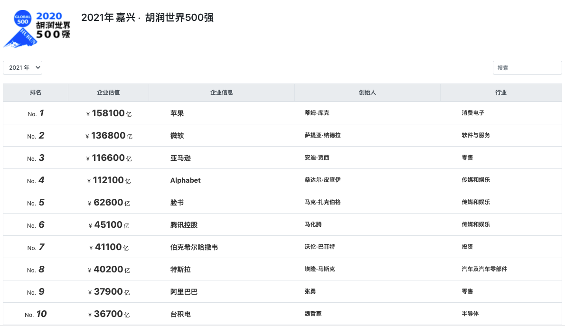
Task: Click founder name 蒂姆·库克
Action: (x=317, y=113)
